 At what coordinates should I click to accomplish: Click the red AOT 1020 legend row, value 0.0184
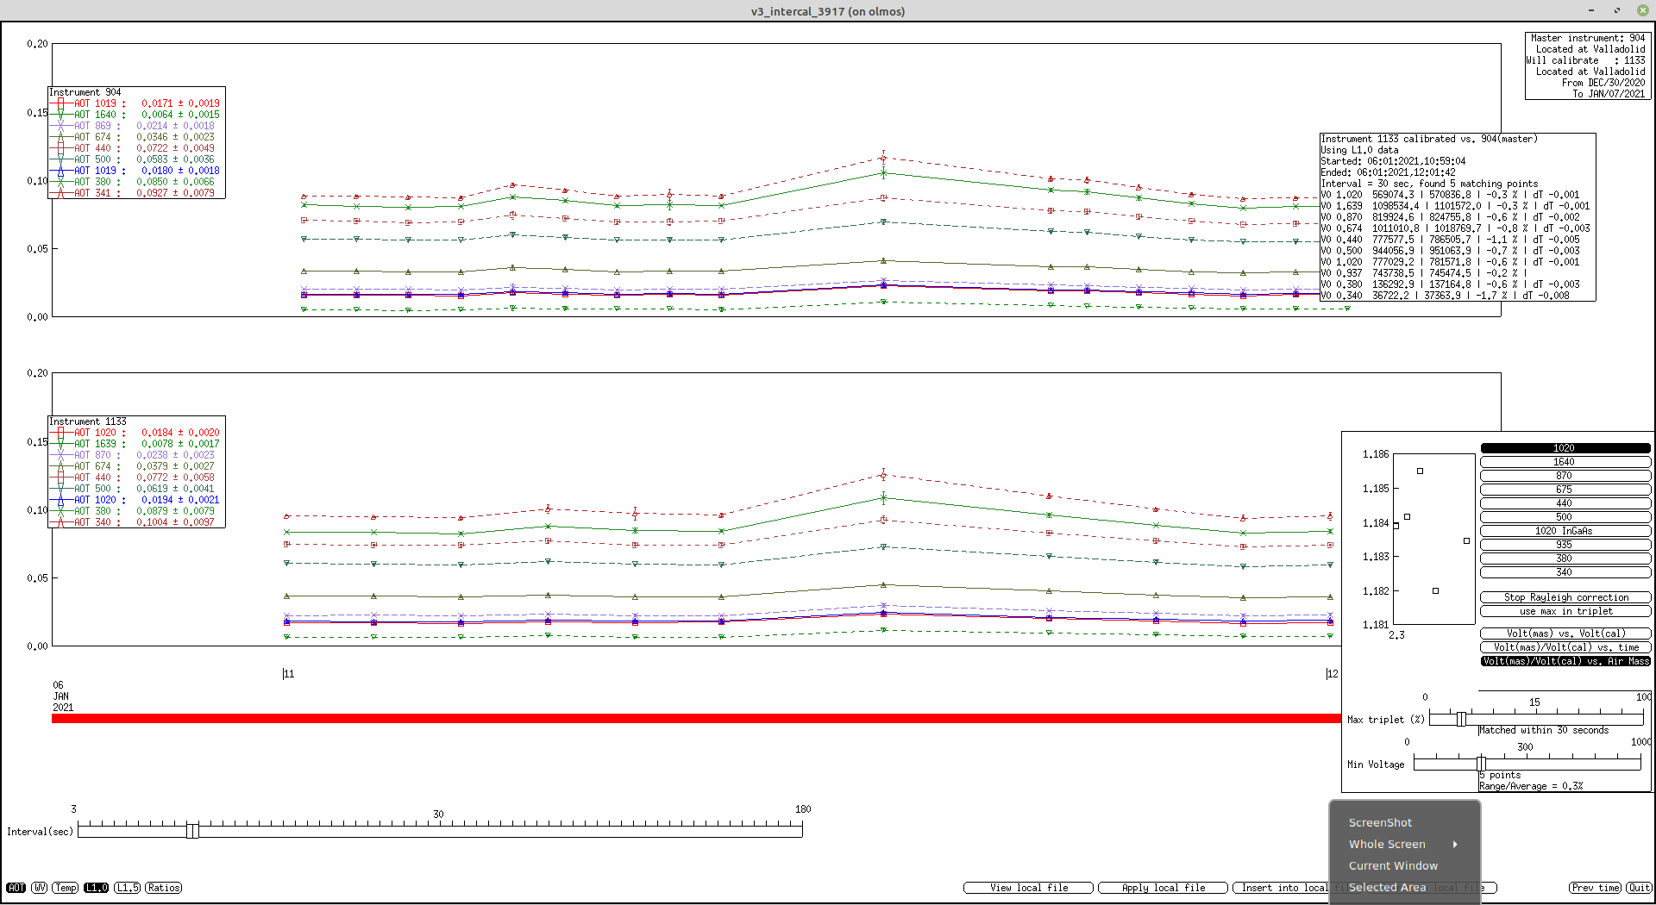[135, 433]
